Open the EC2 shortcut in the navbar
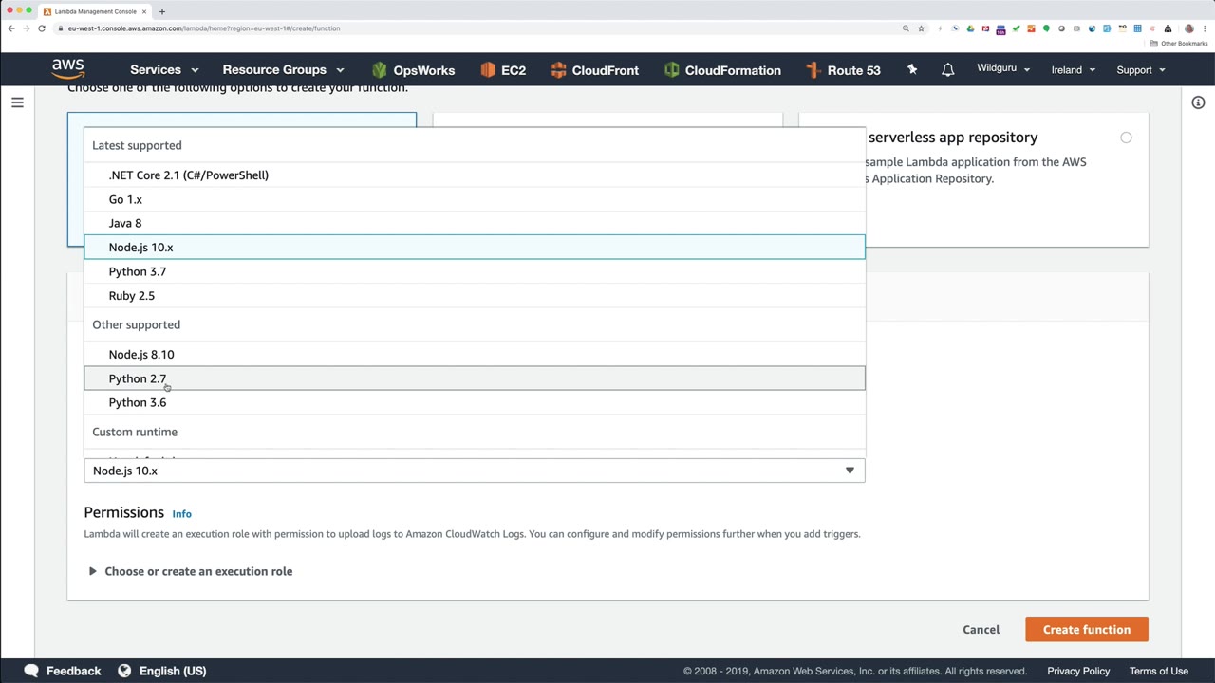Viewport: 1215px width, 683px height. [x=503, y=70]
